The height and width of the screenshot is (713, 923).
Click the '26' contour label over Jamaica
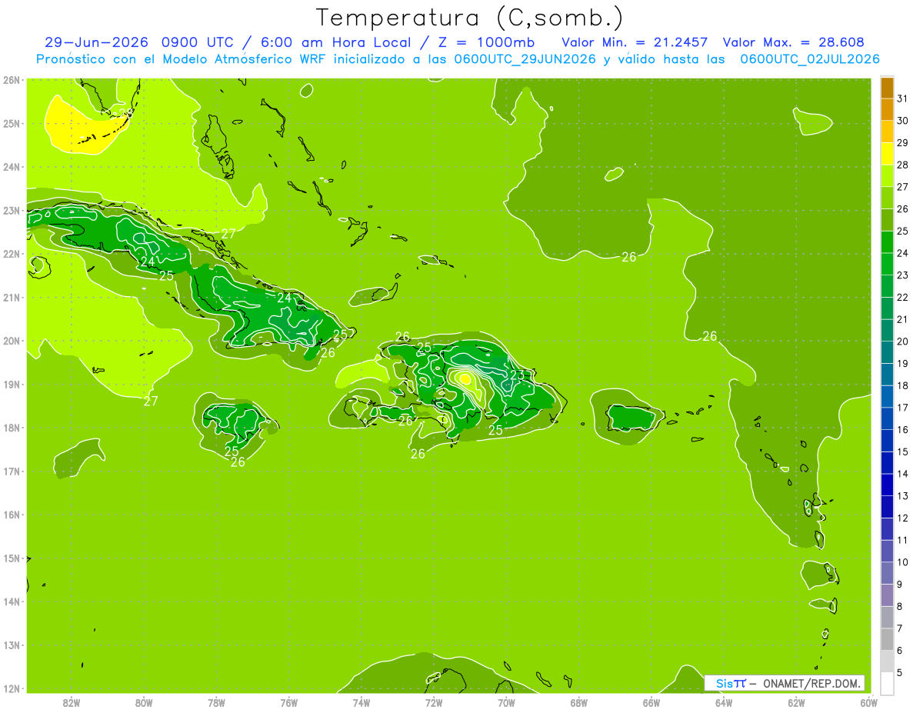[238, 461]
